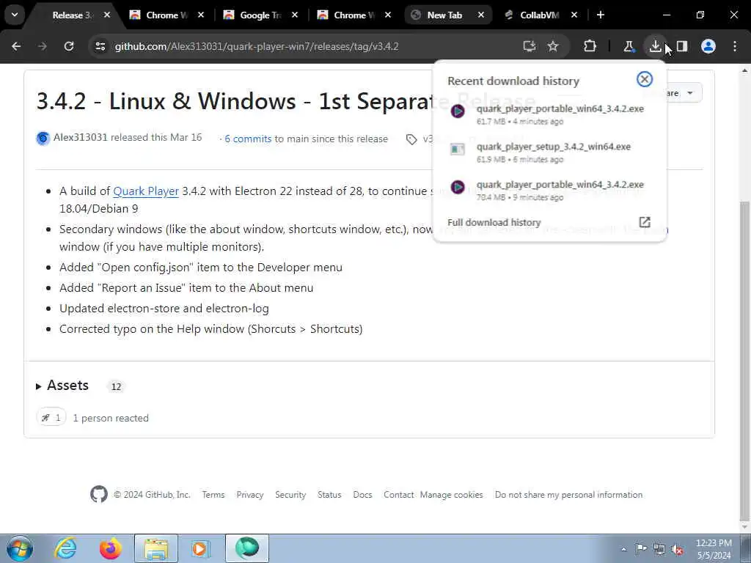
Task: Click the volume muted tray icon
Action: point(677,549)
